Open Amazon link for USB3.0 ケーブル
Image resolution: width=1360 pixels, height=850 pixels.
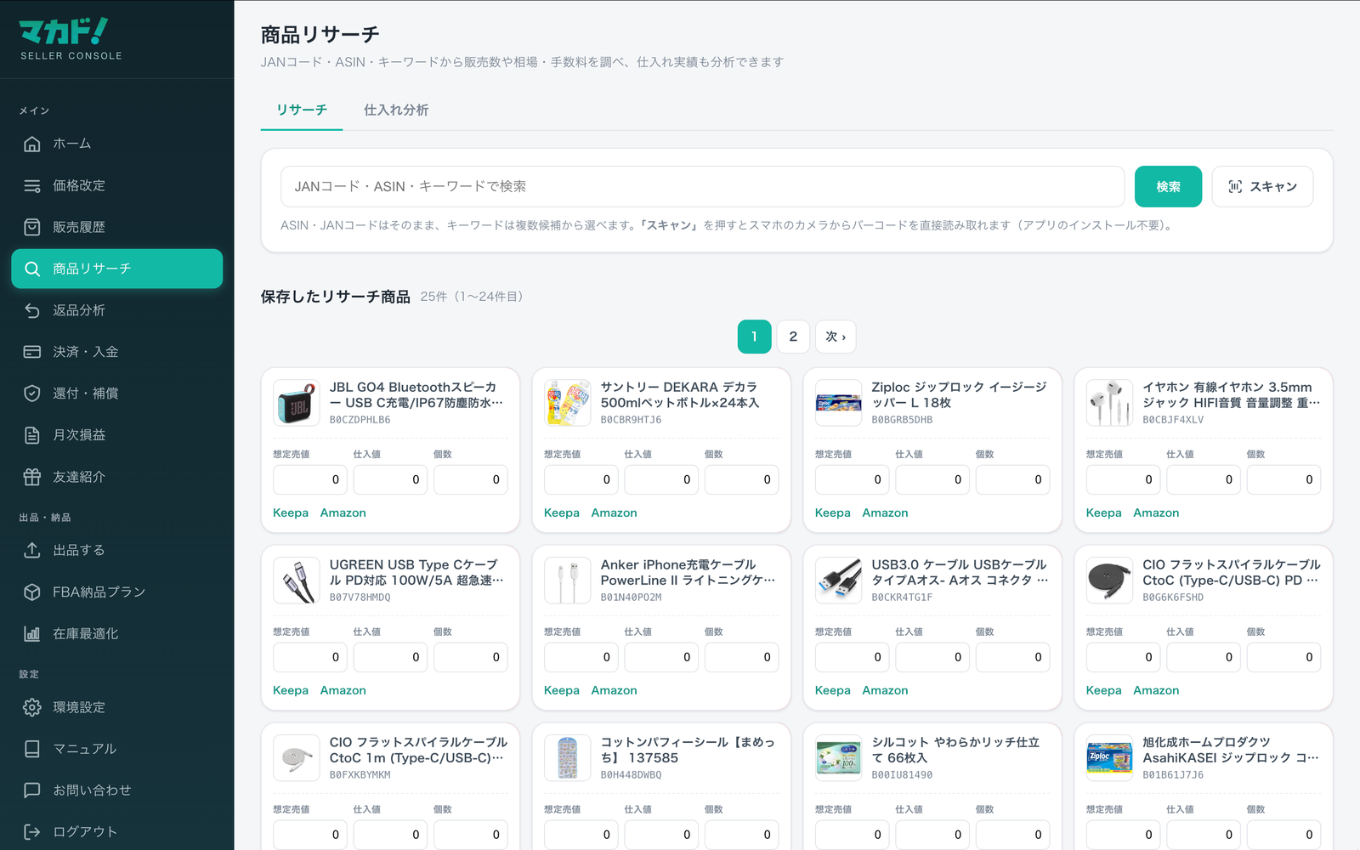coord(885,690)
